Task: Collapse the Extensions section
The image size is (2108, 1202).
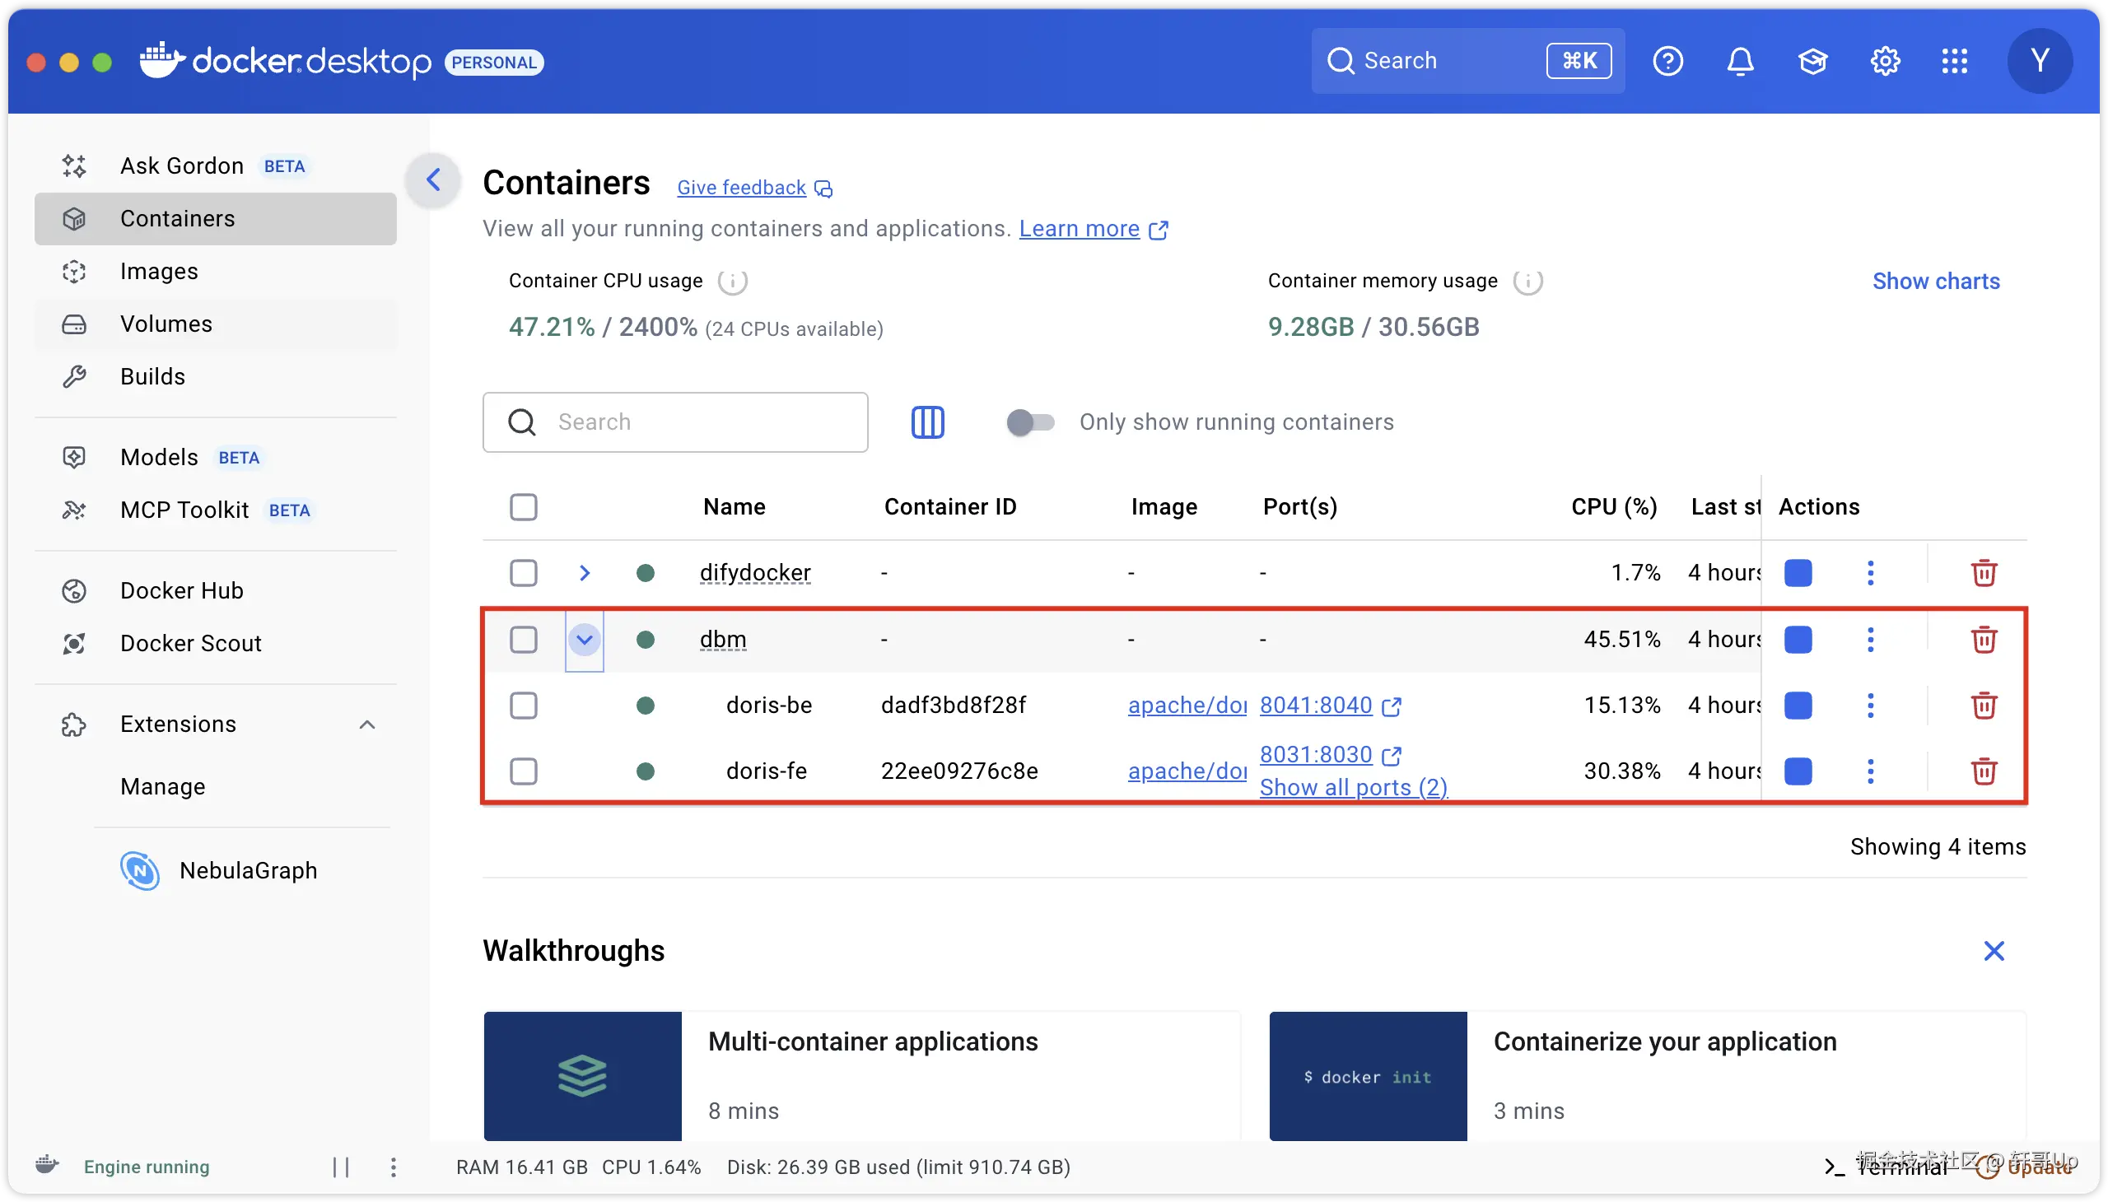Action: [x=367, y=724]
